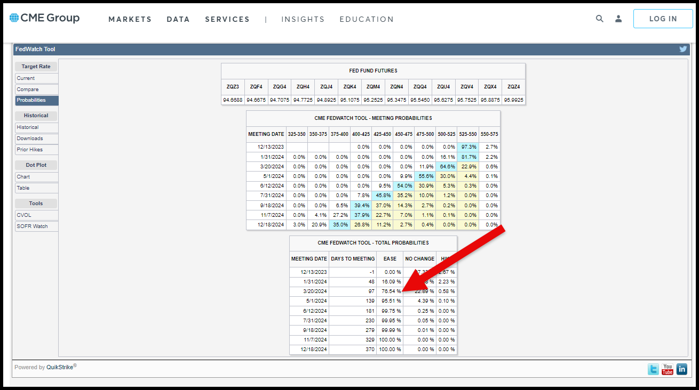Click the 525-550 rate column header

pos(468,134)
